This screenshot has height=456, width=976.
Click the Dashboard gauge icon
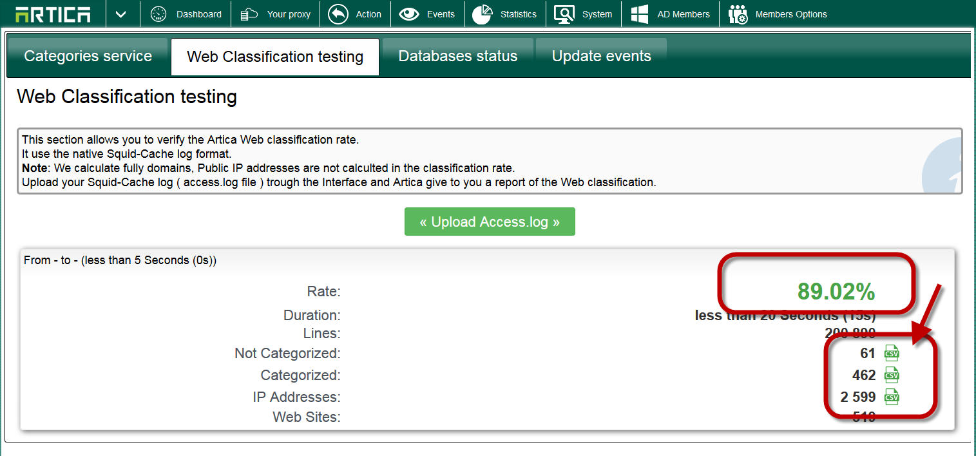pos(158,14)
